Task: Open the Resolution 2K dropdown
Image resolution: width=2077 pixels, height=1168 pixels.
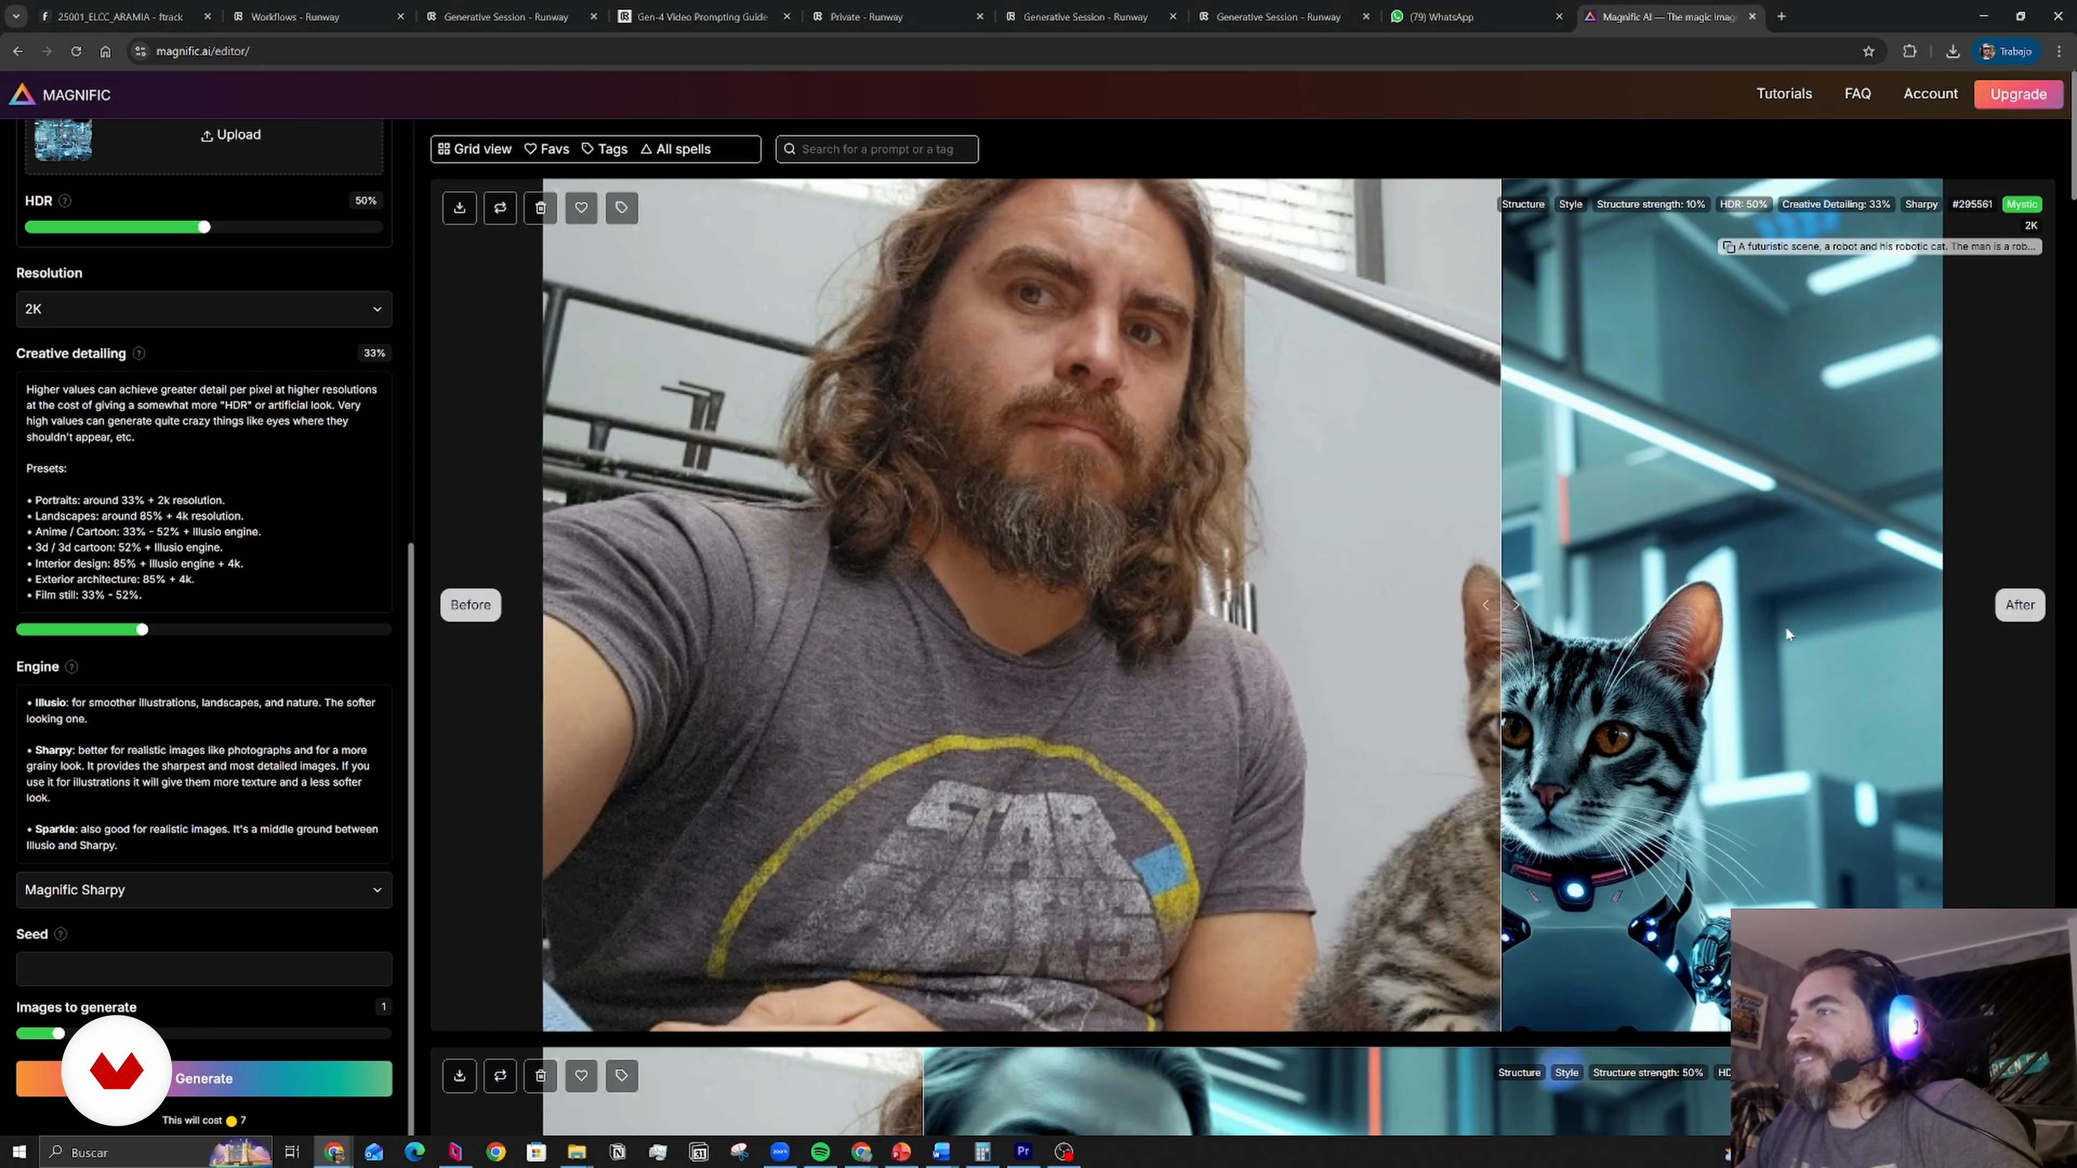Action: [204, 309]
